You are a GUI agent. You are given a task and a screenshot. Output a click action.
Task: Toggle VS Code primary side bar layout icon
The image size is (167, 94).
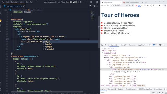(71, 2)
